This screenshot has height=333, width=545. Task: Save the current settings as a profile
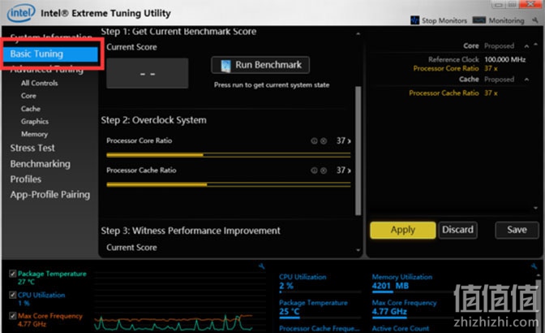click(517, 230)
